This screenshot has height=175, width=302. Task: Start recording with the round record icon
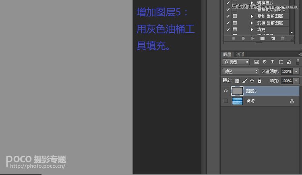click(x=243, y=39)
